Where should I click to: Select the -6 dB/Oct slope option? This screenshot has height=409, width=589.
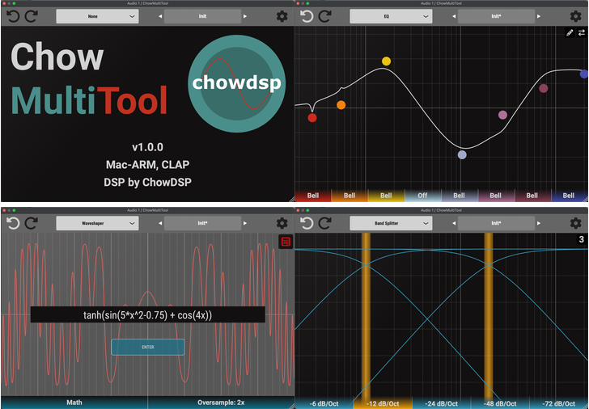click(324, 404)
